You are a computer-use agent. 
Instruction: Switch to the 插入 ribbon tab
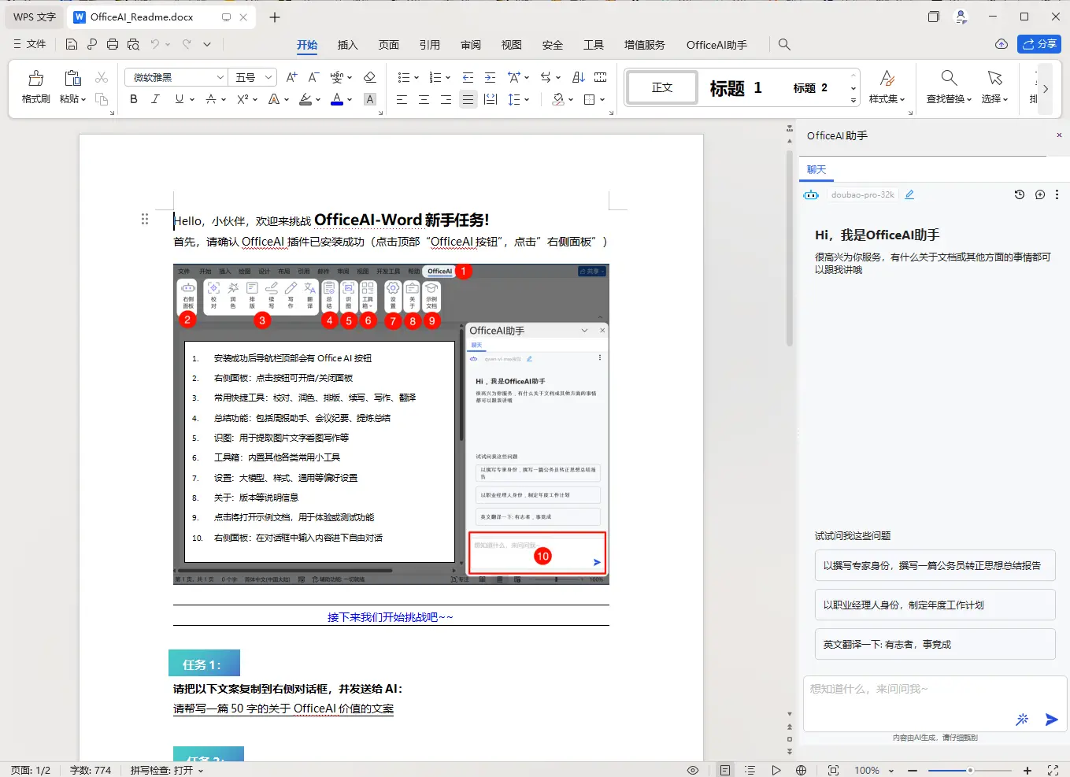pos(347,45)
